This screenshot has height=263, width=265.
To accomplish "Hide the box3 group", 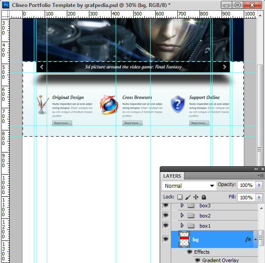I will [x=165, y=205].
